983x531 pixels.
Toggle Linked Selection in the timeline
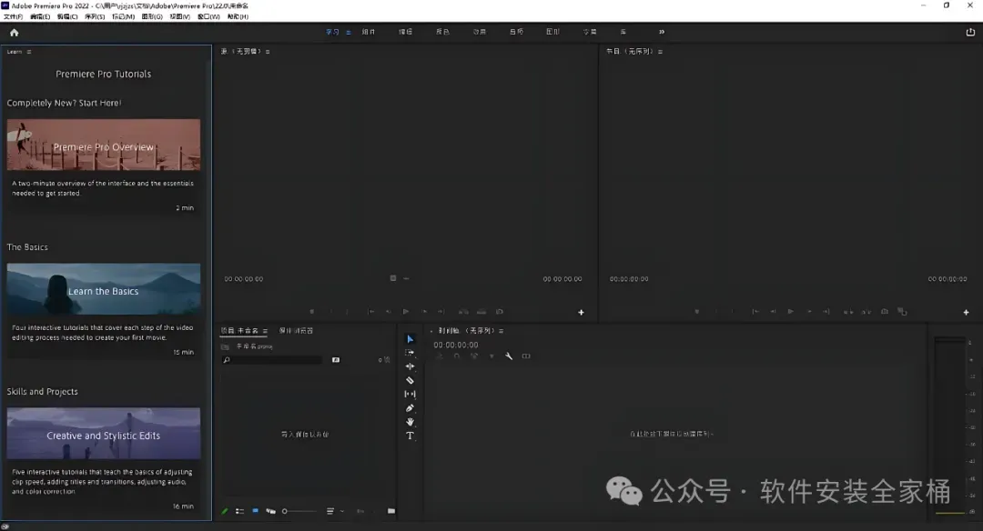tap(474, 356)
